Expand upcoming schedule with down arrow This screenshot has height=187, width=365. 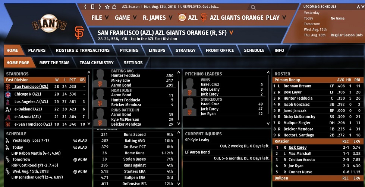coord(363,7)
